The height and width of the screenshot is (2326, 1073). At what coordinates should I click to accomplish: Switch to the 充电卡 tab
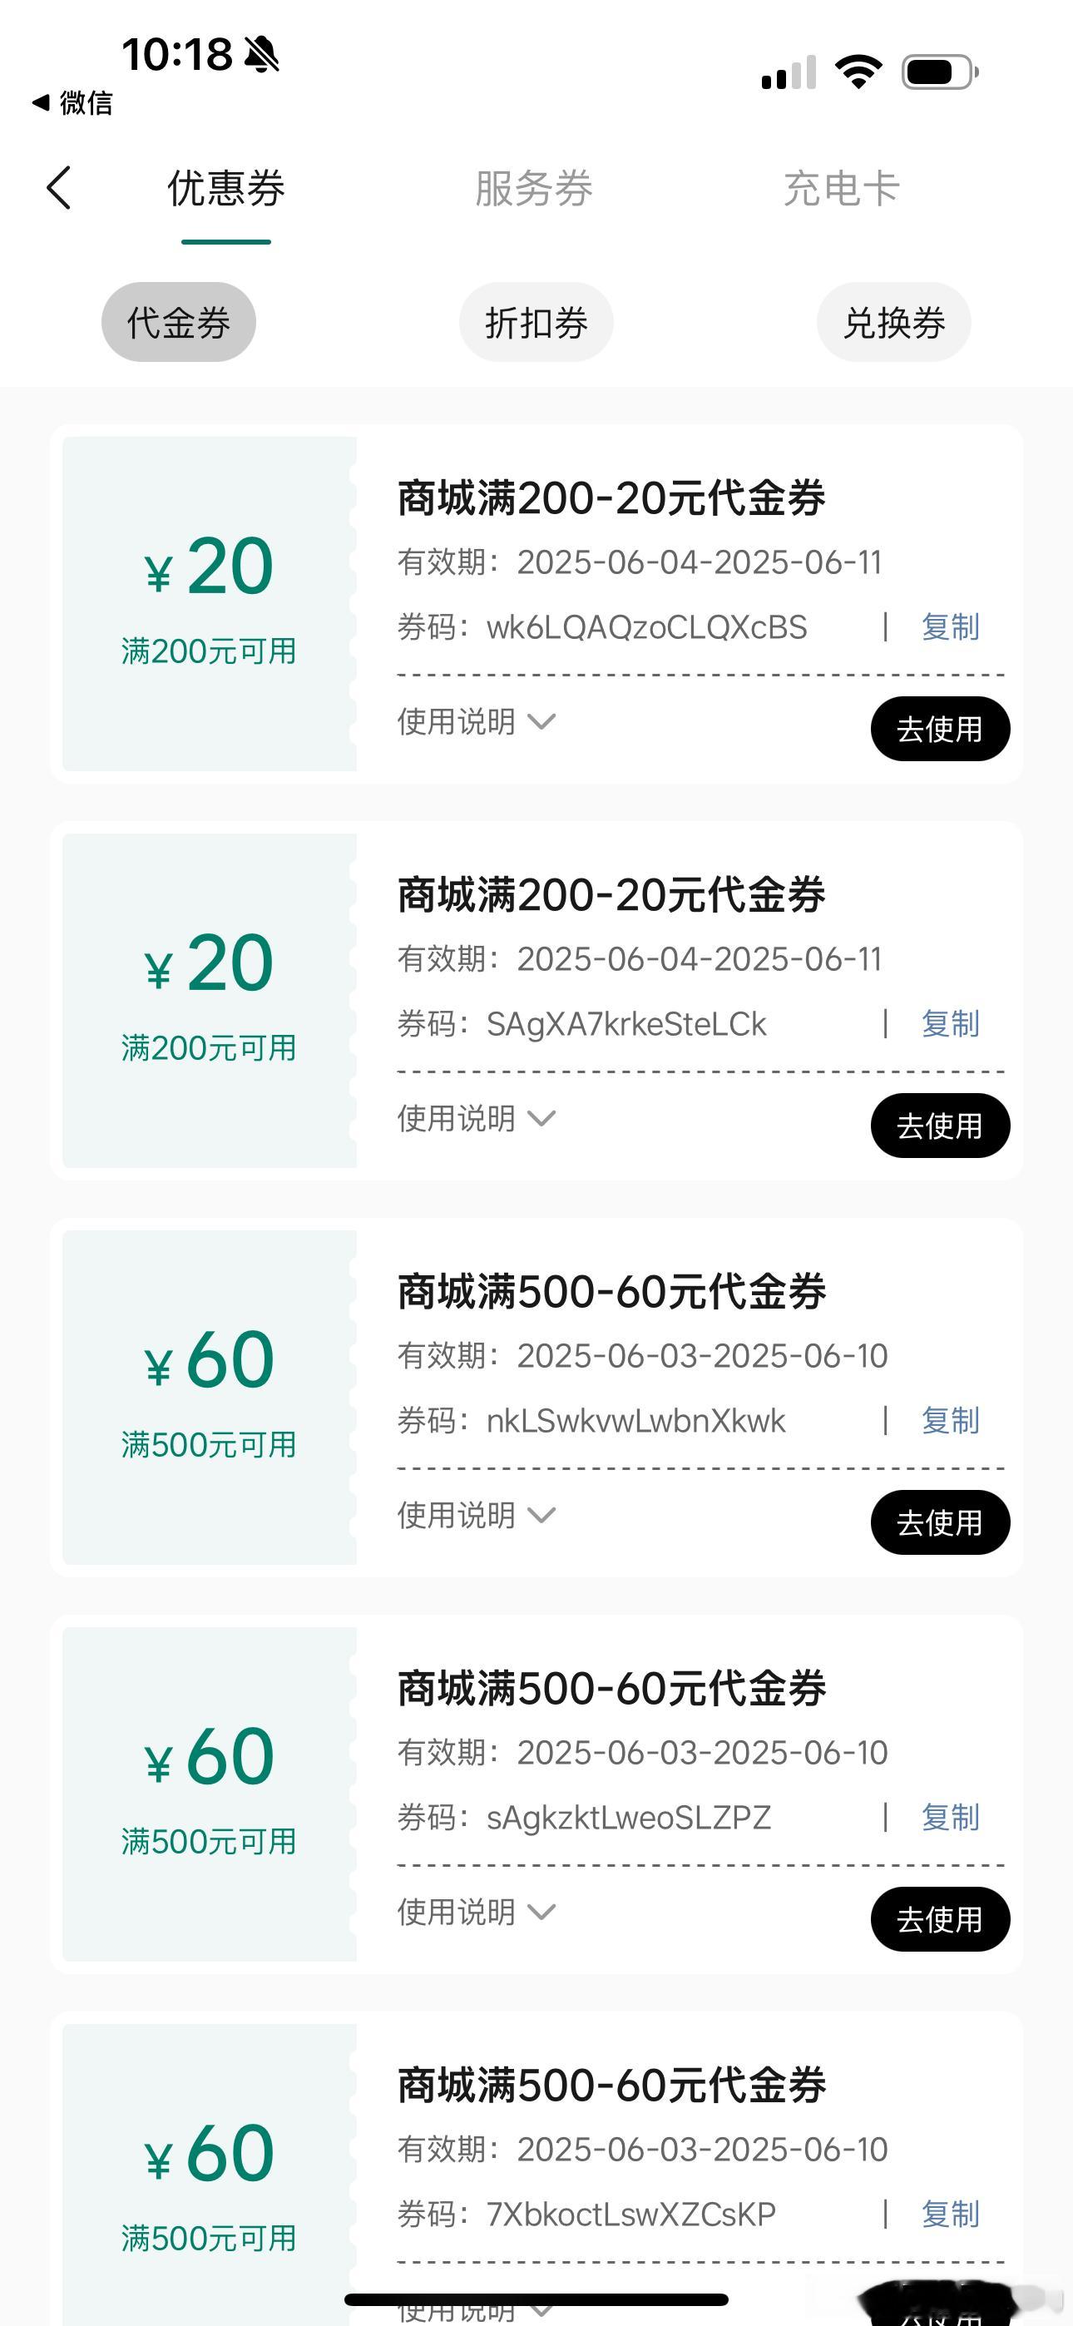[x=841, y=189]
